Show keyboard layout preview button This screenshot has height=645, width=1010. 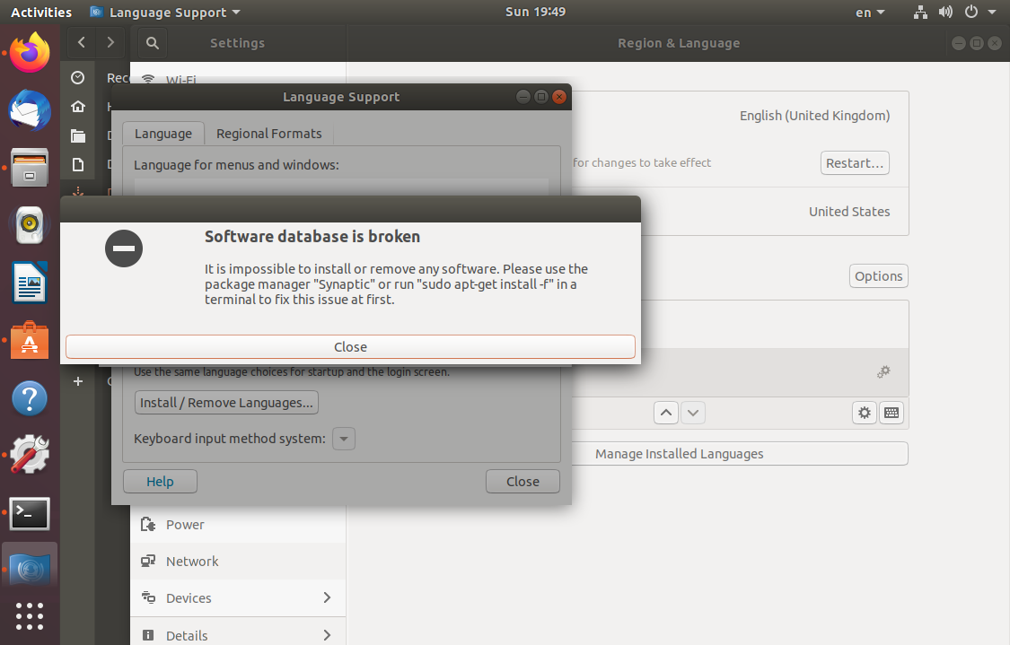tap(891, 413)
